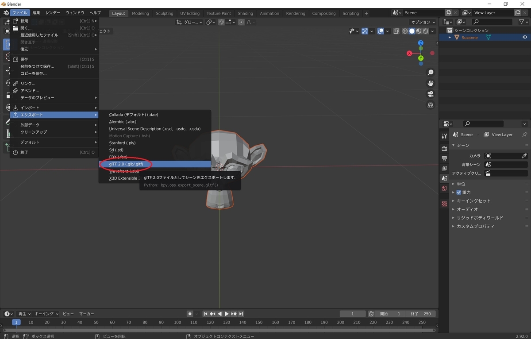Viewport: 531px width, 339px height.
Task: Choose Stanford (.ply) export
Action: (155, 143)
